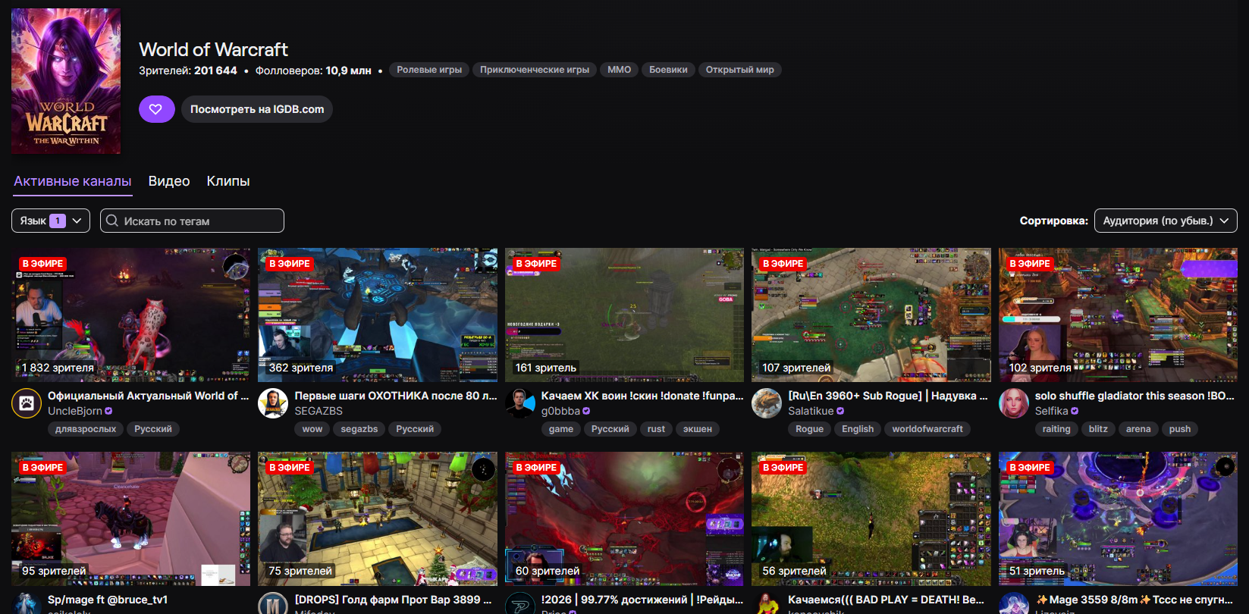The width and height of the screenshot is (1249, 614).
Task: Open stream thumbnail with 161 зритель
Action: pyautogui.click(x=624, y=315)
